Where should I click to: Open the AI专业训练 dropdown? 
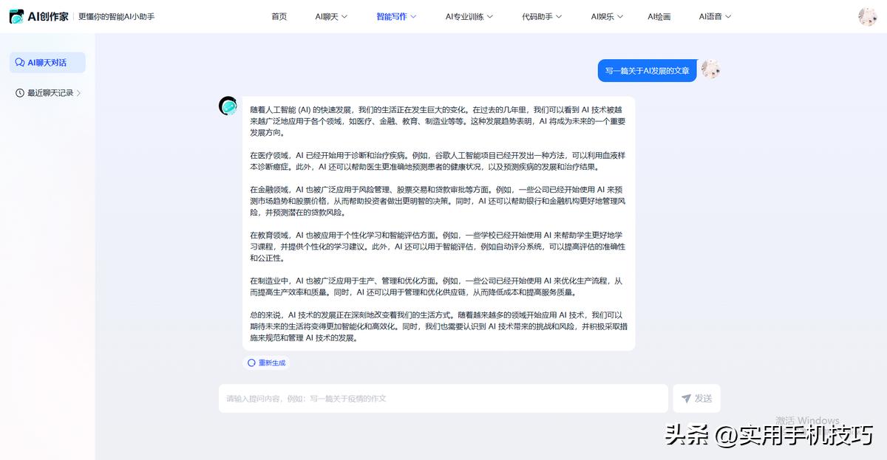click(468, 16)
